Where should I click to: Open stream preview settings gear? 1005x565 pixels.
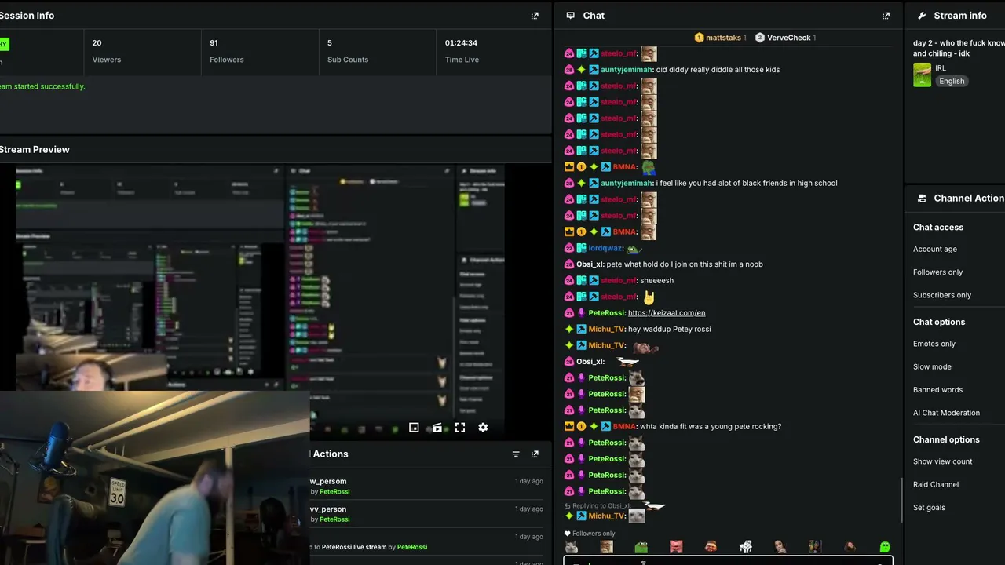(x=483, y=428)
